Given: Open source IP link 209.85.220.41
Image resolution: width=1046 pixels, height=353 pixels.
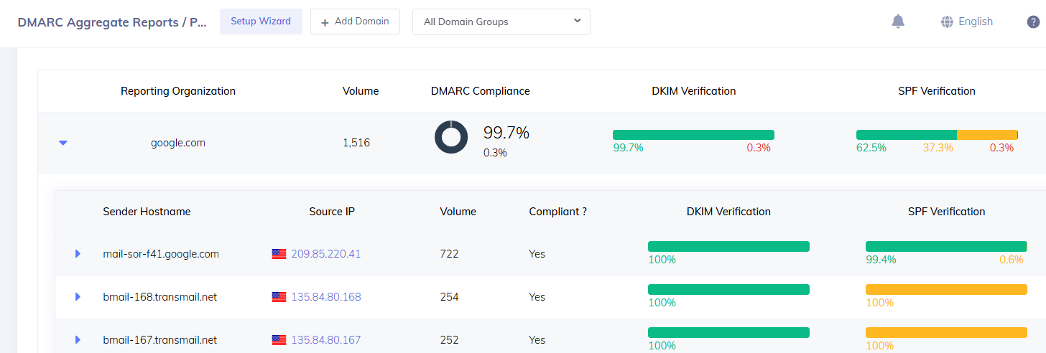Looking at the screenshot, I should pyautogui.click(x=325, y=254).
